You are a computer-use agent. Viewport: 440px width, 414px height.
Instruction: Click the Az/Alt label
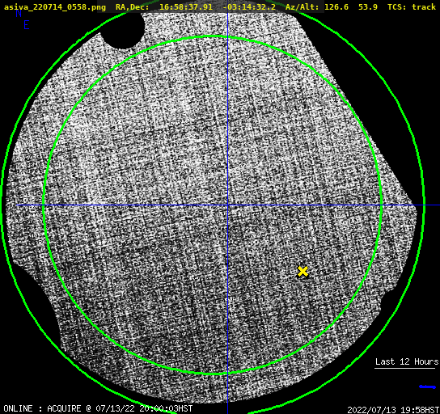click(302, 7)
